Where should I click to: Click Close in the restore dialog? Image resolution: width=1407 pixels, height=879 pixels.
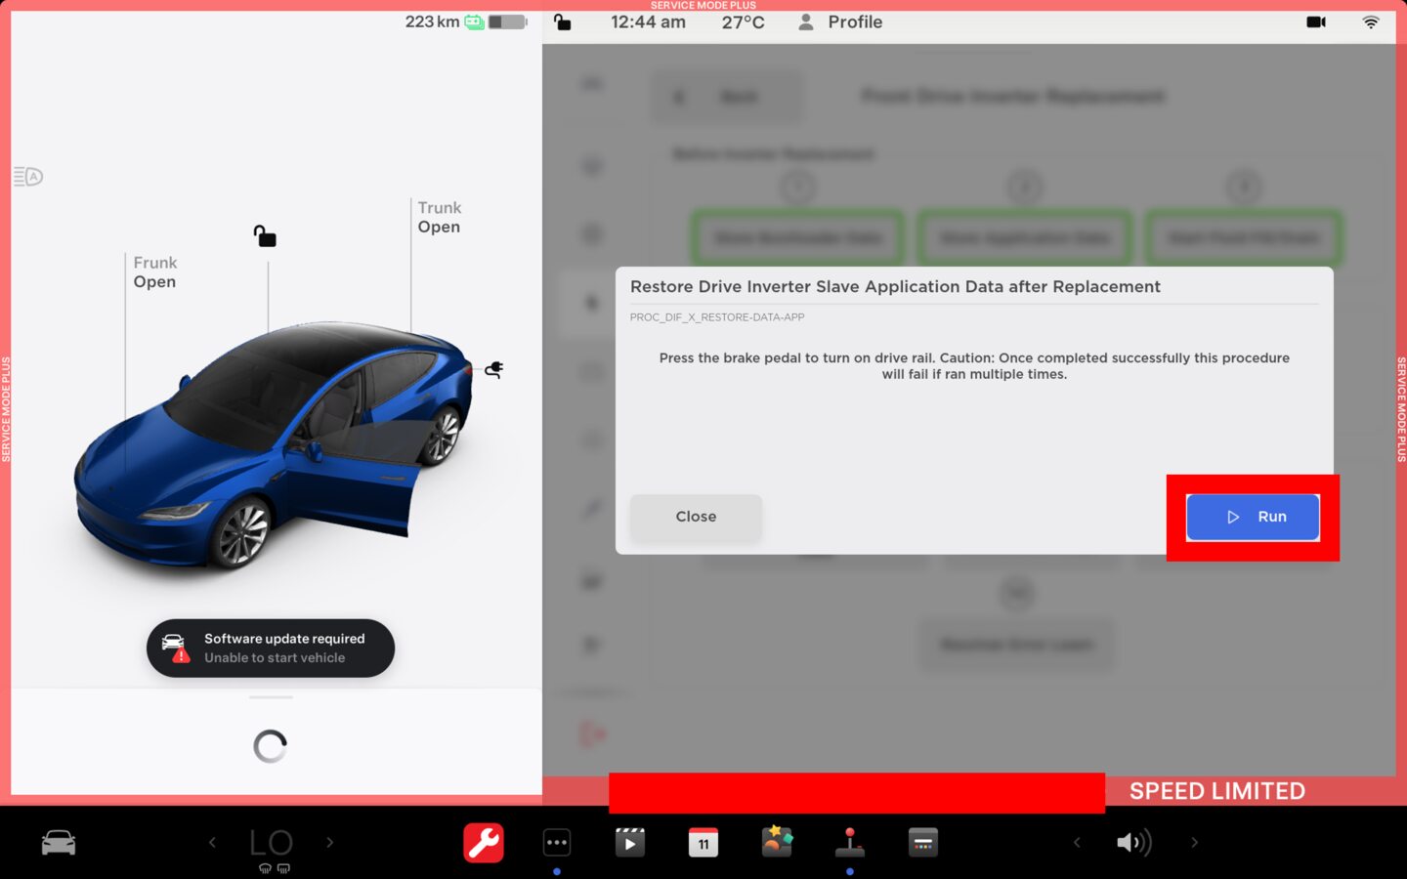click(x=696, y=517)
